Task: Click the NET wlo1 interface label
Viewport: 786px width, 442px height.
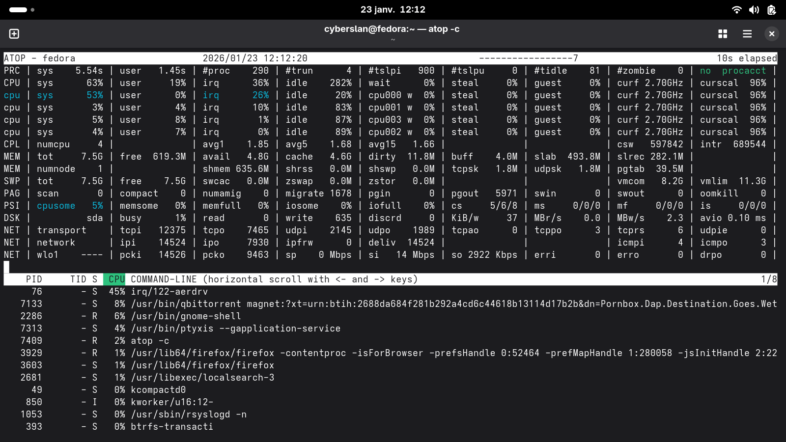Action: coord(48,255)
